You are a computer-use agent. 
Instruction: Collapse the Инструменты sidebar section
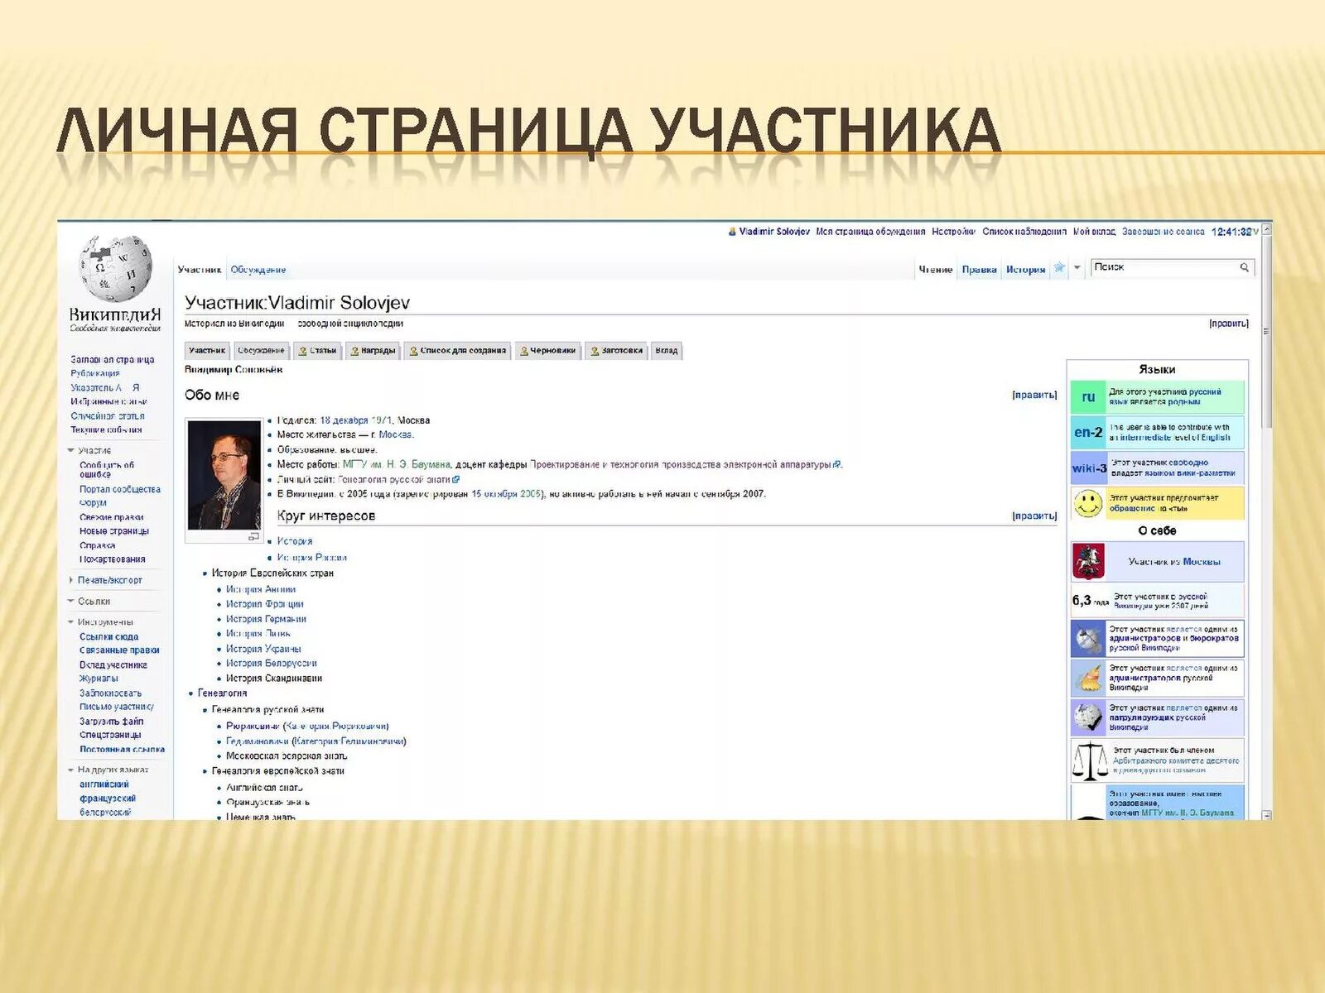(x=71, y=622)
